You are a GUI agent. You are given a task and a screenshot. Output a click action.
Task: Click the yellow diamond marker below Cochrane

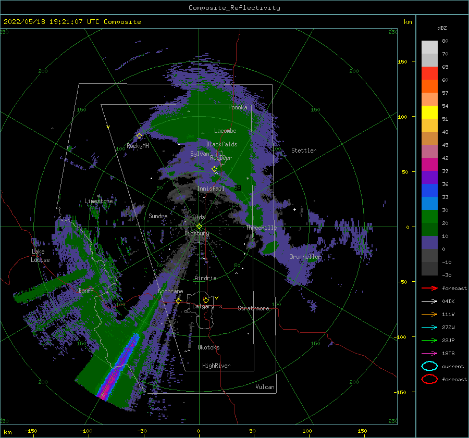179,301
